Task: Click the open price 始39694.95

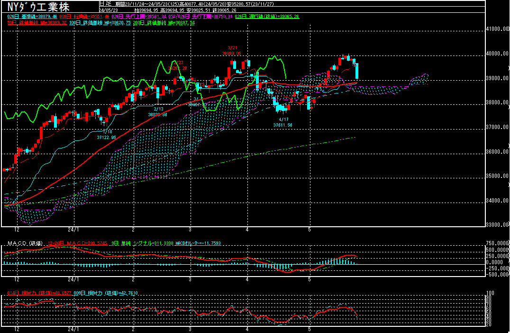Action: 146,10
